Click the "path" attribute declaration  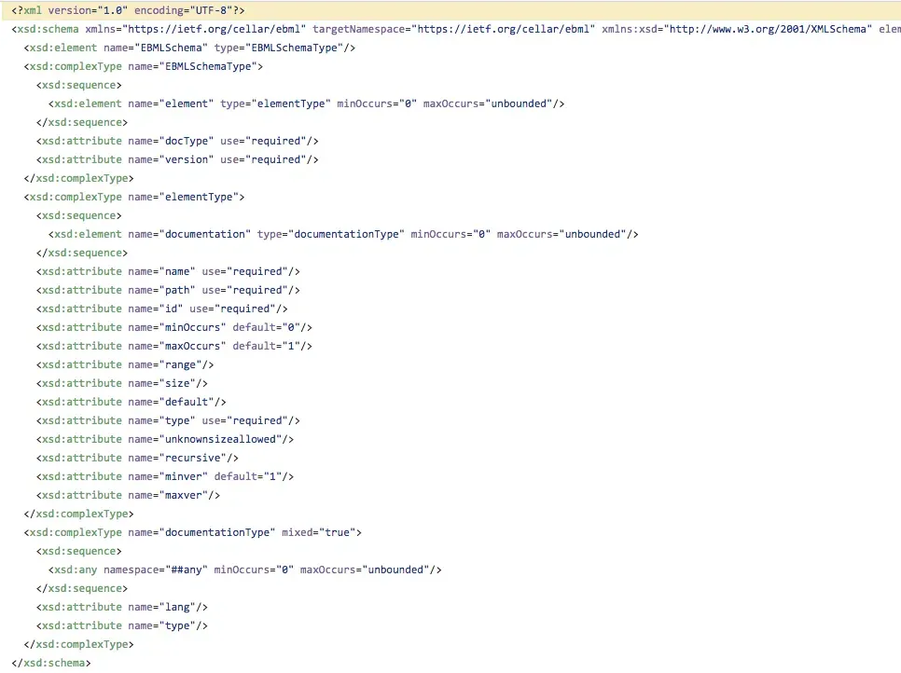coord(168,290)
